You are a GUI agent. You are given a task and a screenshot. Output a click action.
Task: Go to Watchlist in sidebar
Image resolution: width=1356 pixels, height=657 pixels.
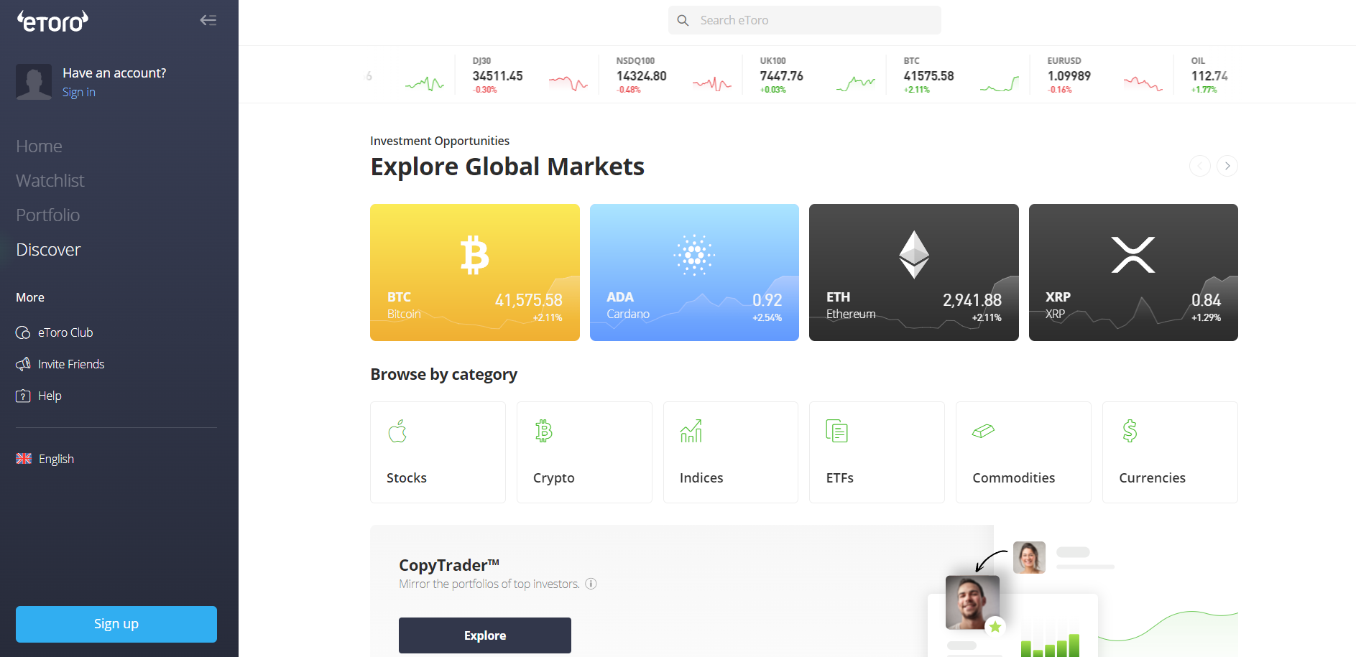pyautogui.click(x=50, y=181)
